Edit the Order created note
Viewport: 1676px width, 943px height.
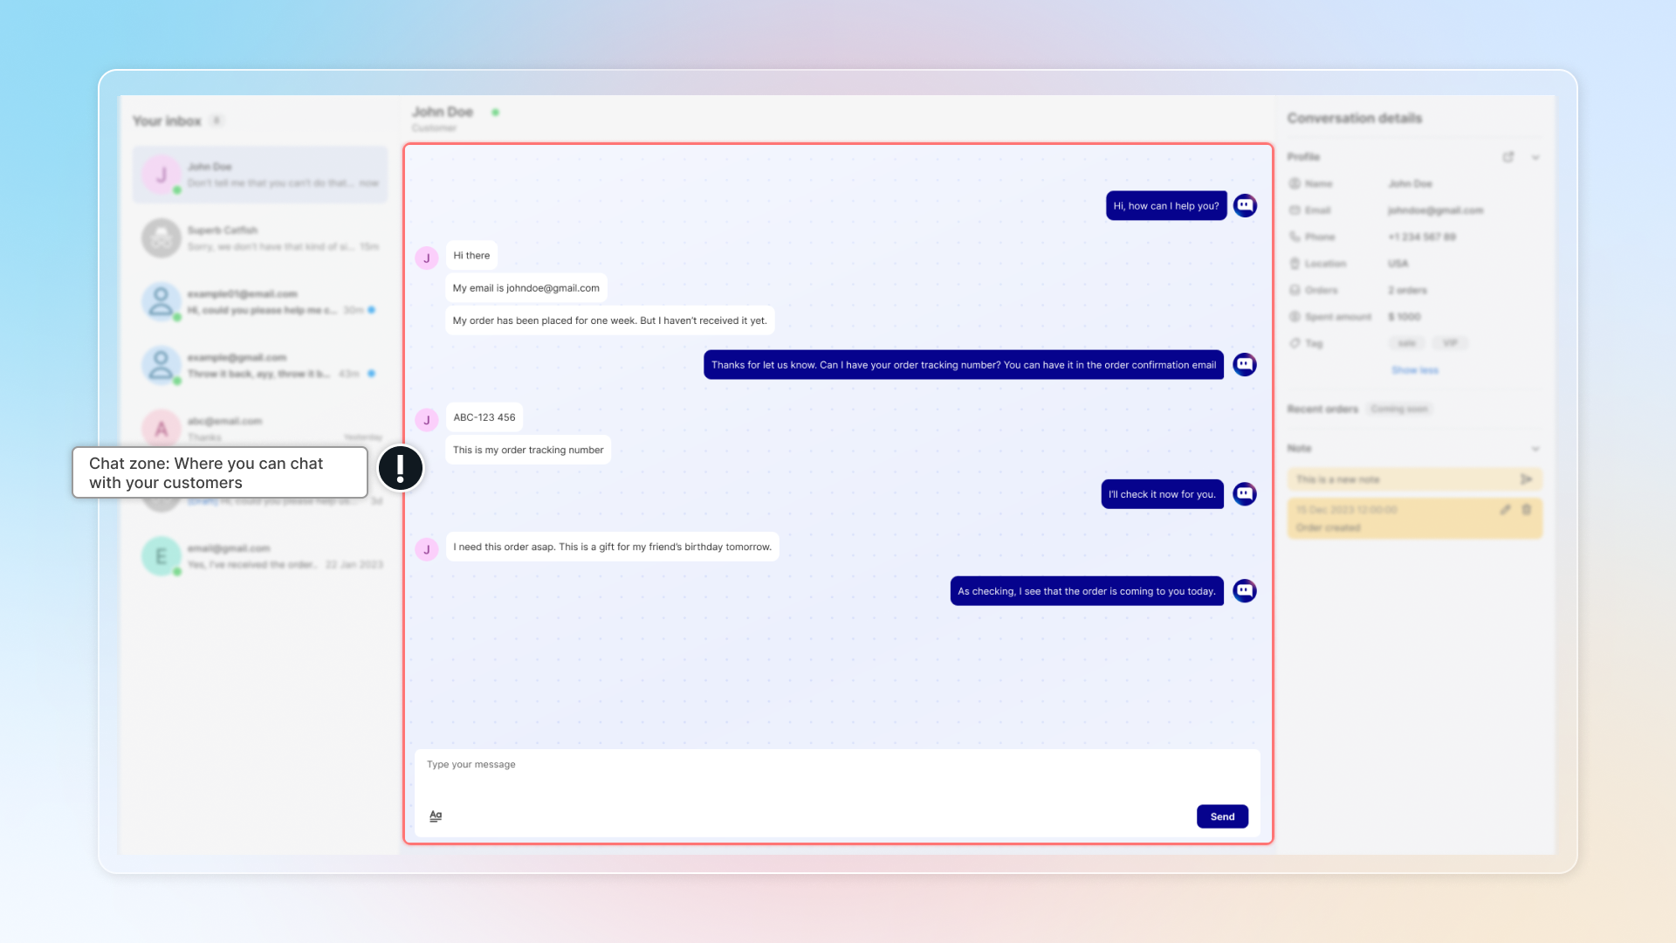point(1505,510)
